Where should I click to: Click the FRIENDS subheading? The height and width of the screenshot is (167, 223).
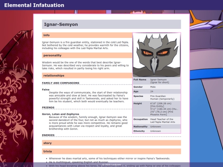48,108
